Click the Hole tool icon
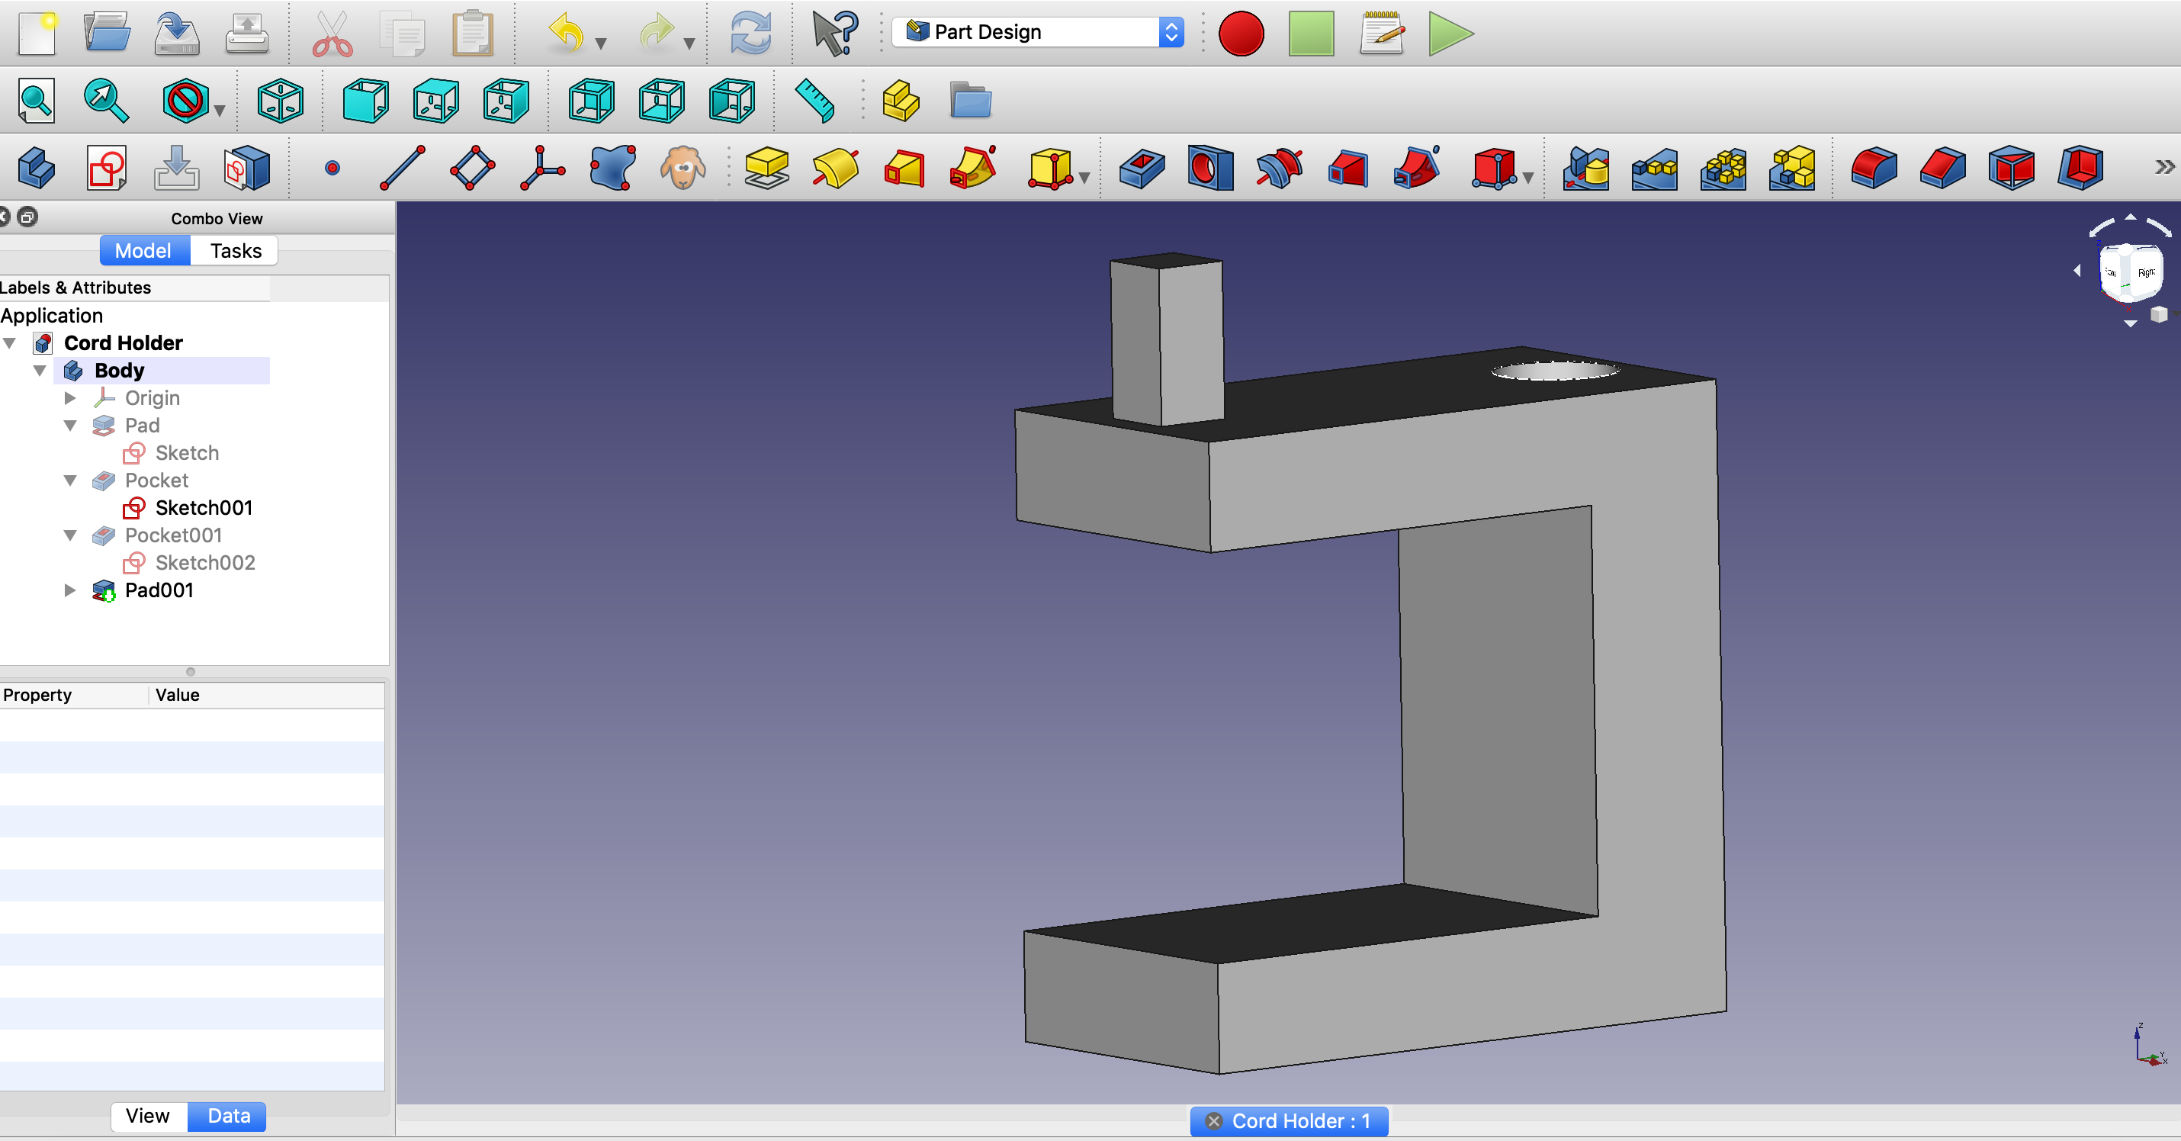 (1210, 167)
